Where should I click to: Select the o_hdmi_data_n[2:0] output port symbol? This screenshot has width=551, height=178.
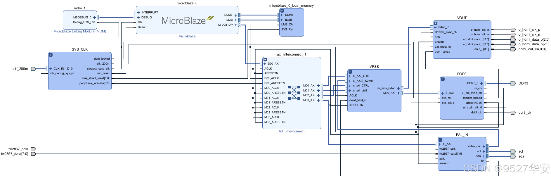(x=513, y=44)
